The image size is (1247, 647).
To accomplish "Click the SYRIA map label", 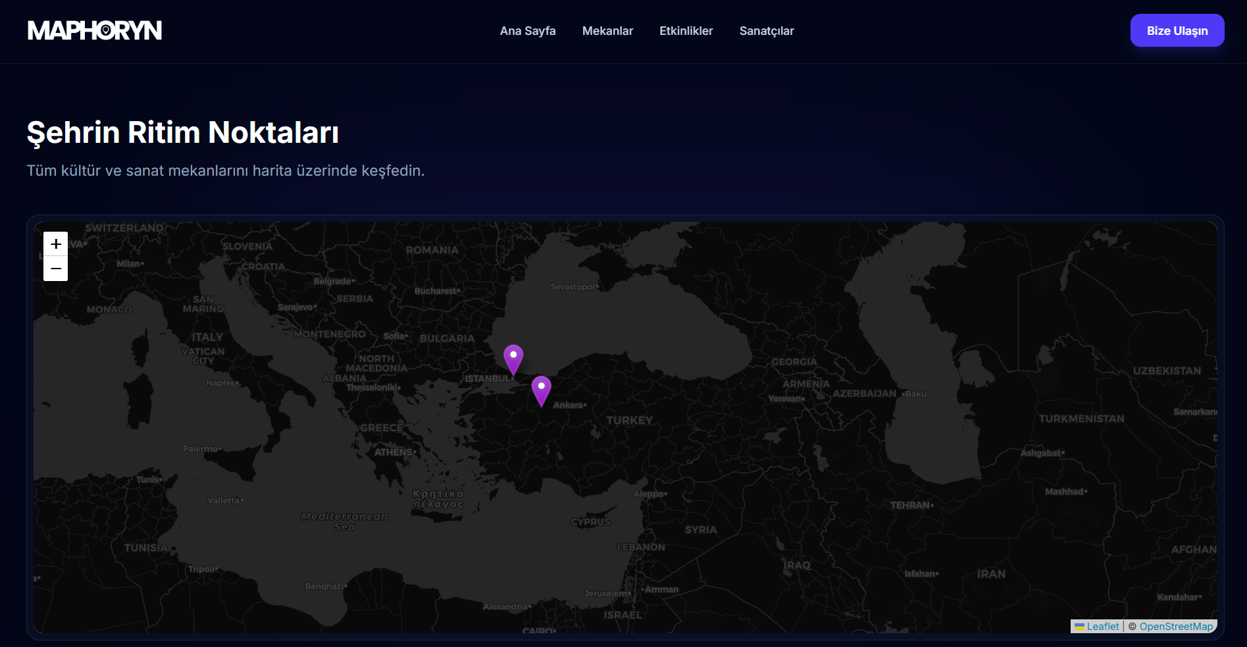I will 701,530.
